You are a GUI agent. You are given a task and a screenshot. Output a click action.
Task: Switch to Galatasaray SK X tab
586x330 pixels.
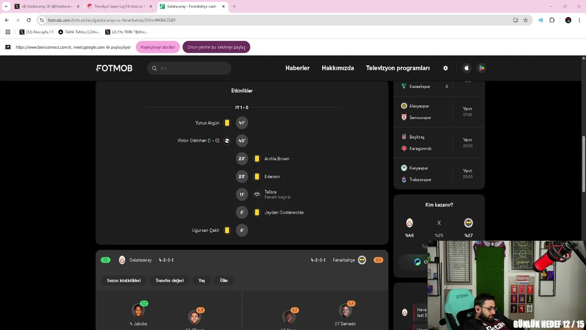pos(47,6)
